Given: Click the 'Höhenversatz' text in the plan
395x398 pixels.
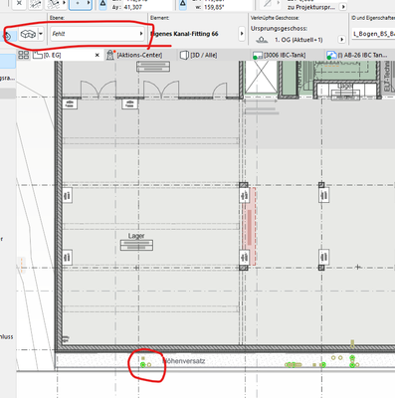Looking at the screenshot, I should 184,361.
